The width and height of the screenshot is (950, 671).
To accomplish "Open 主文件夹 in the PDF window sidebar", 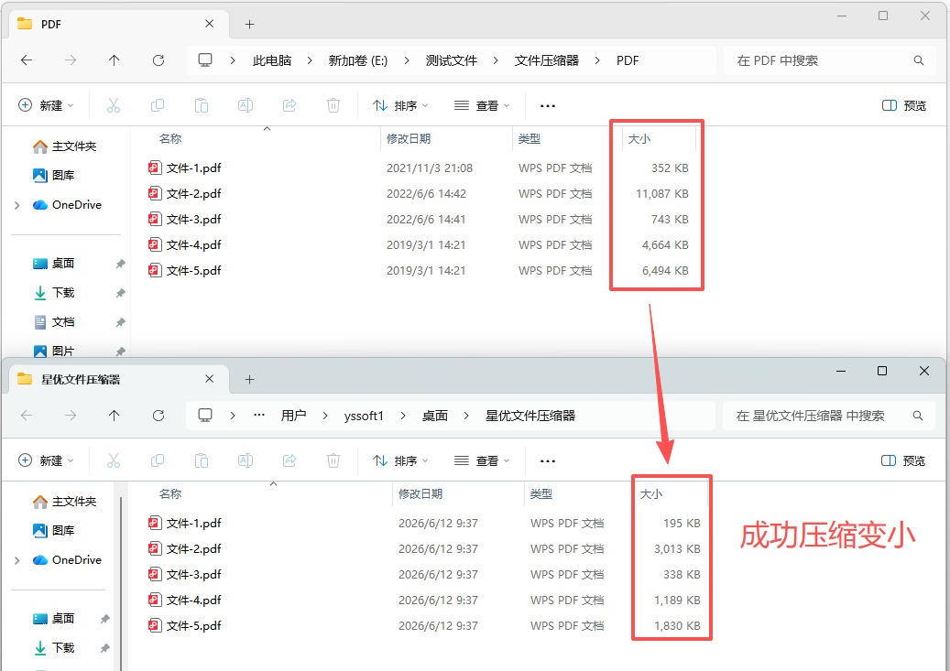I will (65, 146).
